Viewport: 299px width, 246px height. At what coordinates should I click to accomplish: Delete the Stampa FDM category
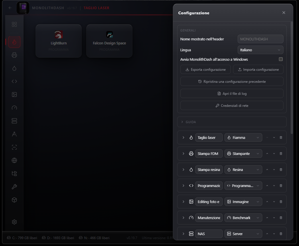click(x=281, y=153)
